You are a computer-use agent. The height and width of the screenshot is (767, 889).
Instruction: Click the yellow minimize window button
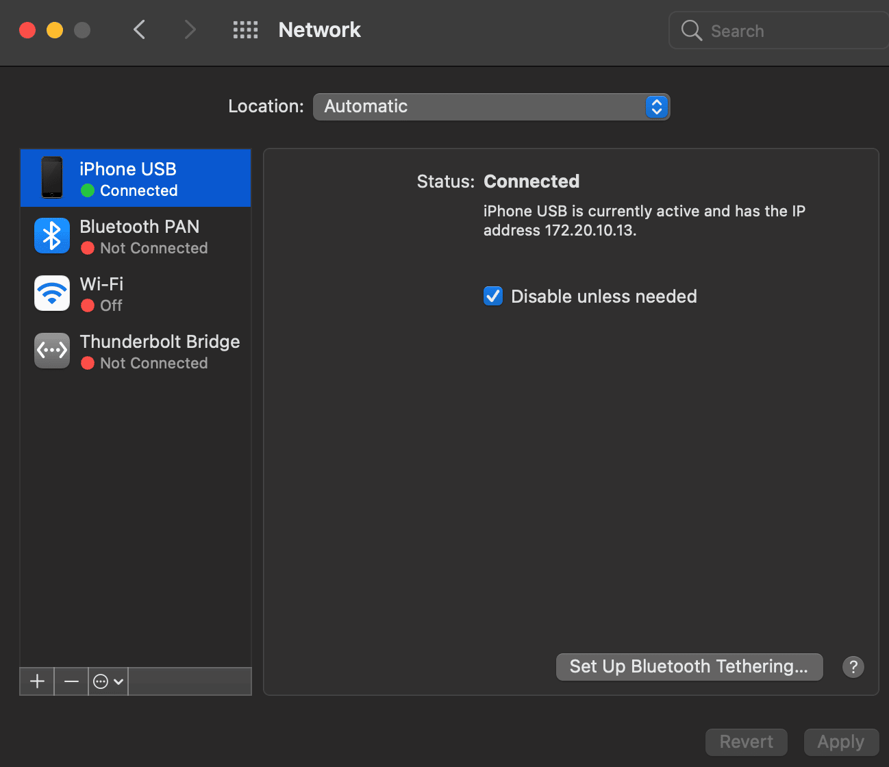tap(55, 30)
